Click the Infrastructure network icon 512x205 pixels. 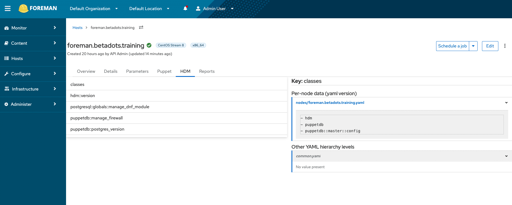7,89
